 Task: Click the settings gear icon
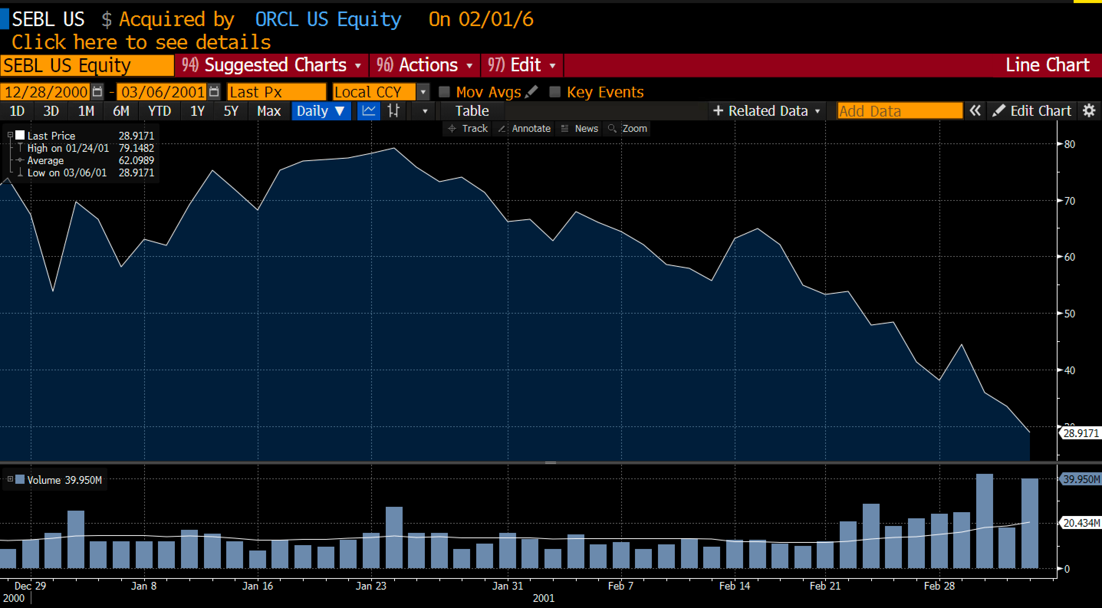pos(1089,111)
